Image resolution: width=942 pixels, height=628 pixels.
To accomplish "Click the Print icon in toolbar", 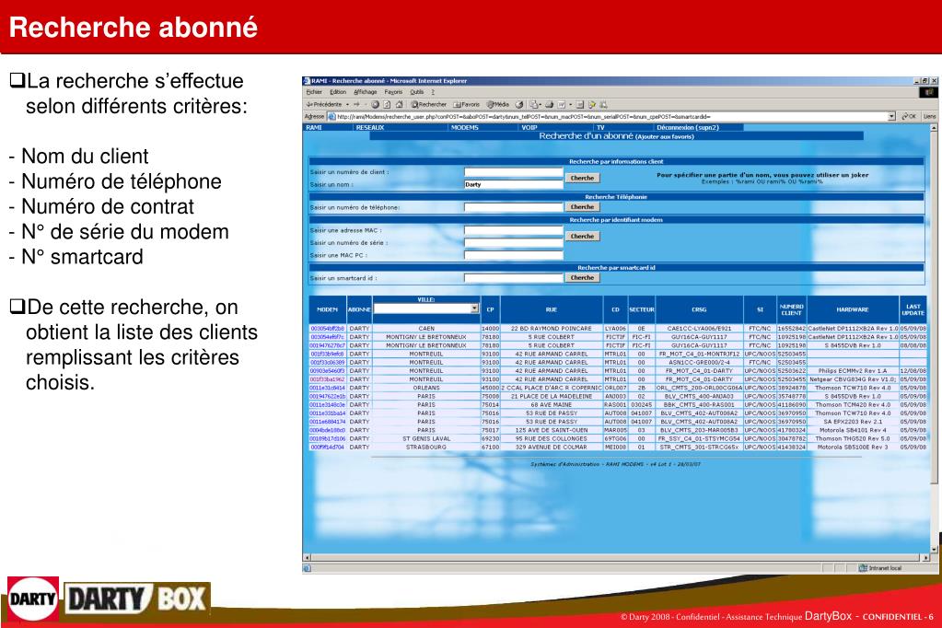I will 549,105.
